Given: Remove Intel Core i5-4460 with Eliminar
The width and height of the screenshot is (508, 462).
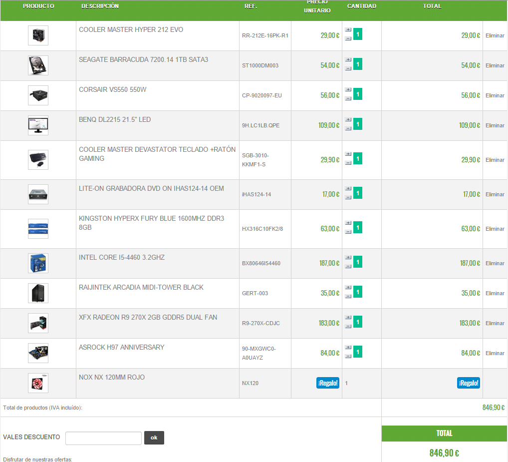Looking at the screenshot, I should 495,263.
